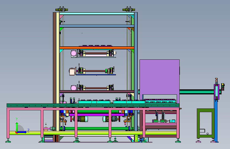Select the large purple enclosure panel
The width and height of the screenshot is (230, 149).
pyautogui.click(x=159, y=77)
